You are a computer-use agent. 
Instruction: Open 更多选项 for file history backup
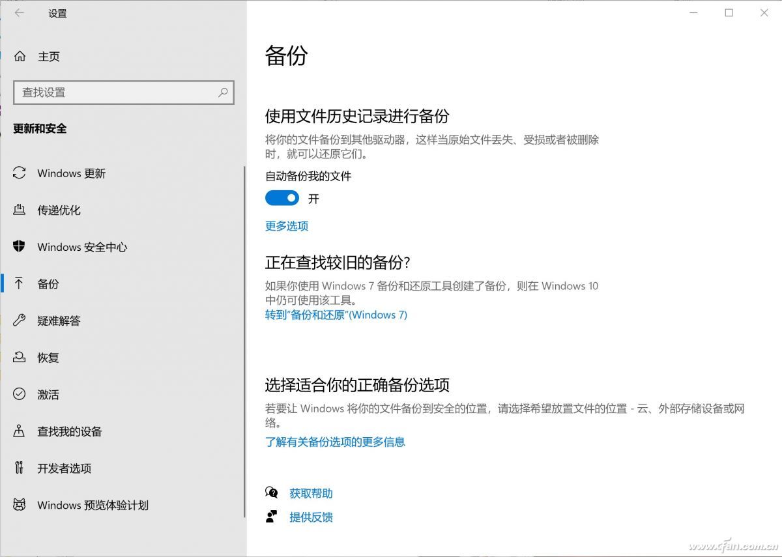[x=286, y=226]
